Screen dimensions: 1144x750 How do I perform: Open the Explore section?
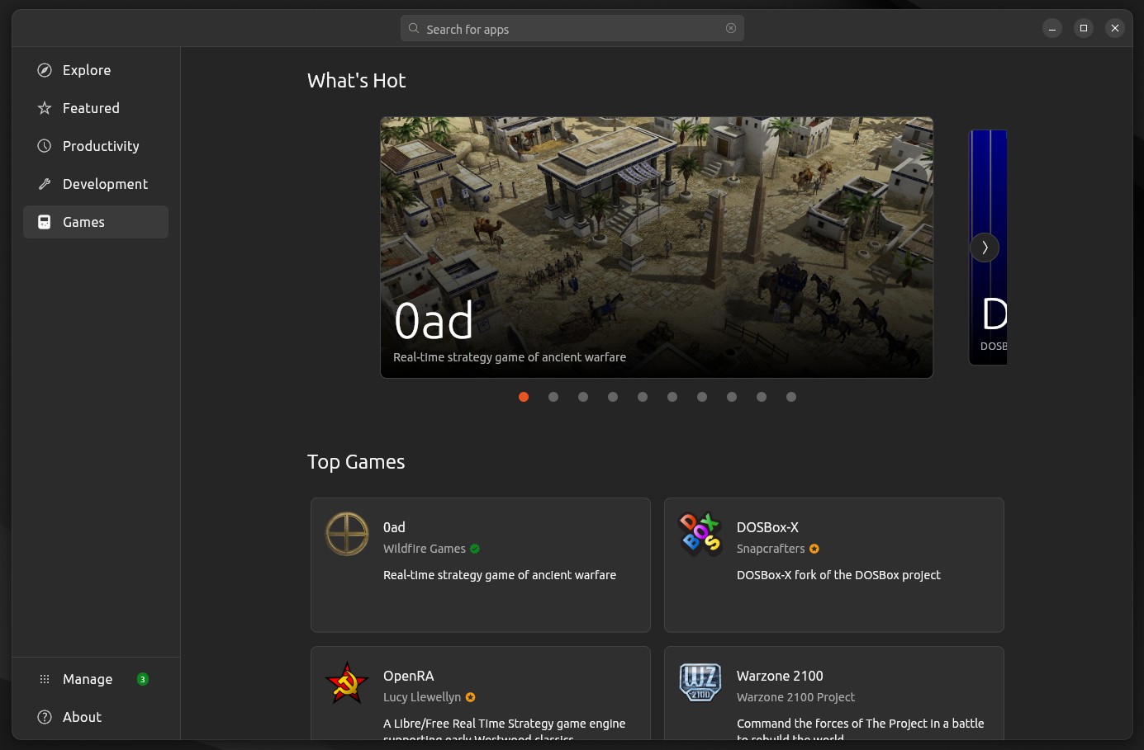point(96,70)
